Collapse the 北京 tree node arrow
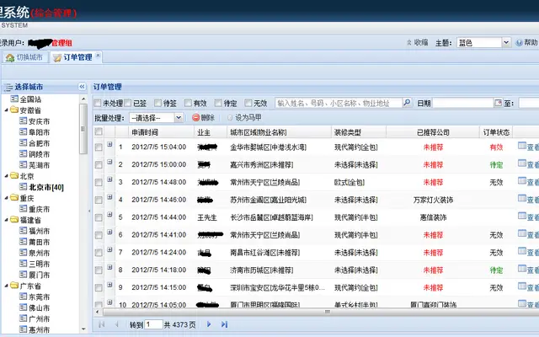Image resolution: width=539 pixels, height=337 pixels. click(x=7, y=176)
